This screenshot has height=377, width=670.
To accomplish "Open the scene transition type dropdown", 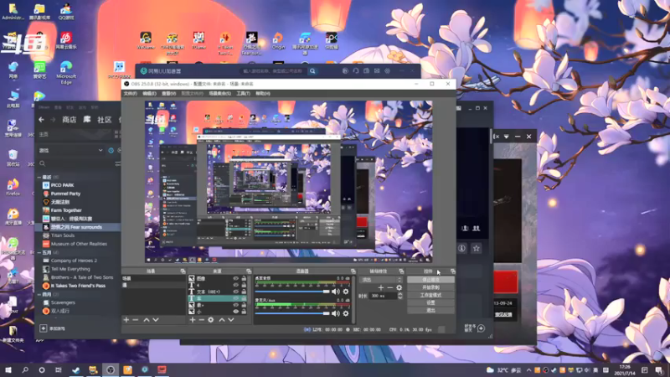I will click(x=381, y=280).
